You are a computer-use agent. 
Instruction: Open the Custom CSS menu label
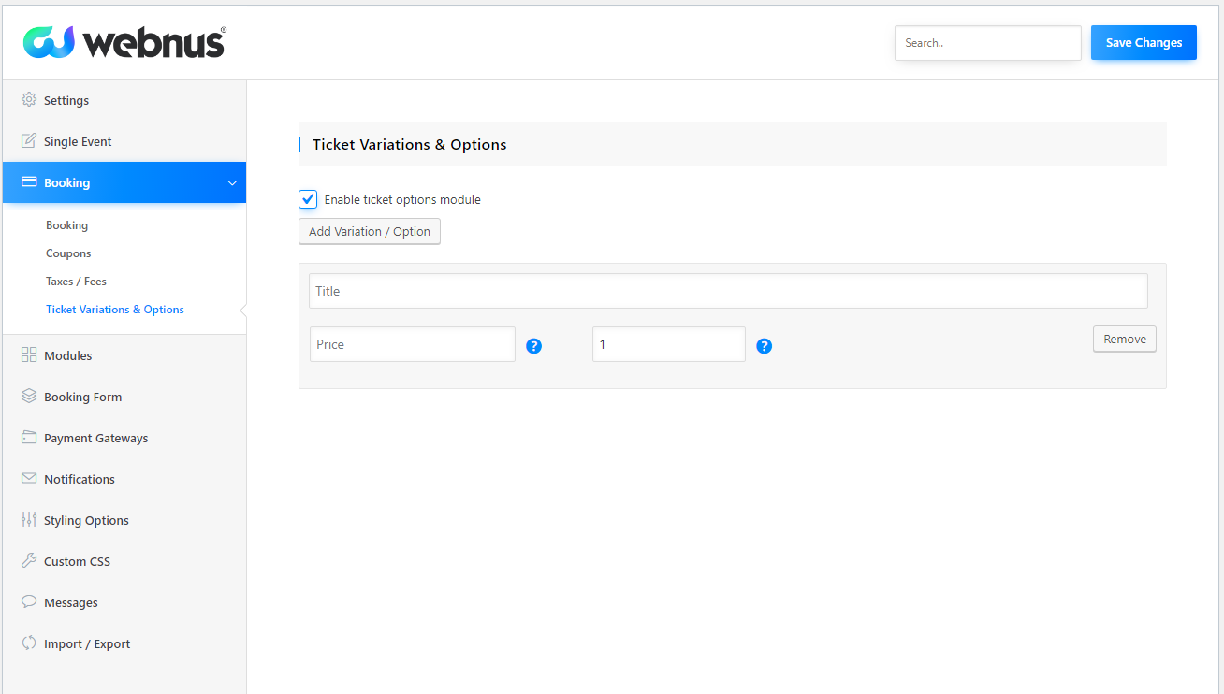[77, 561]
